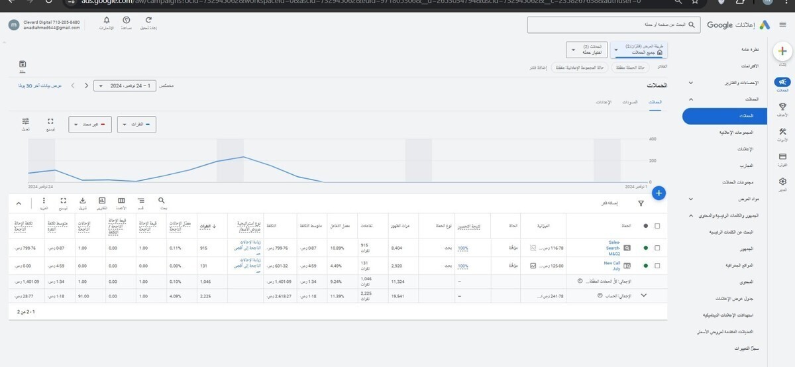Open the table columns icon

click(121, 201)
